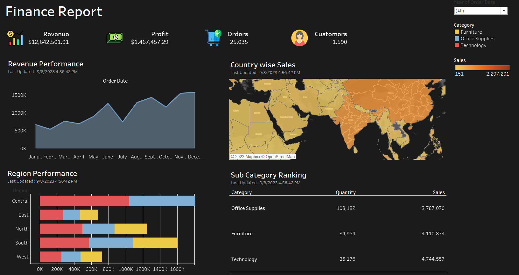
Task: Click the Revenue Performance title
Action: (46, 64)
